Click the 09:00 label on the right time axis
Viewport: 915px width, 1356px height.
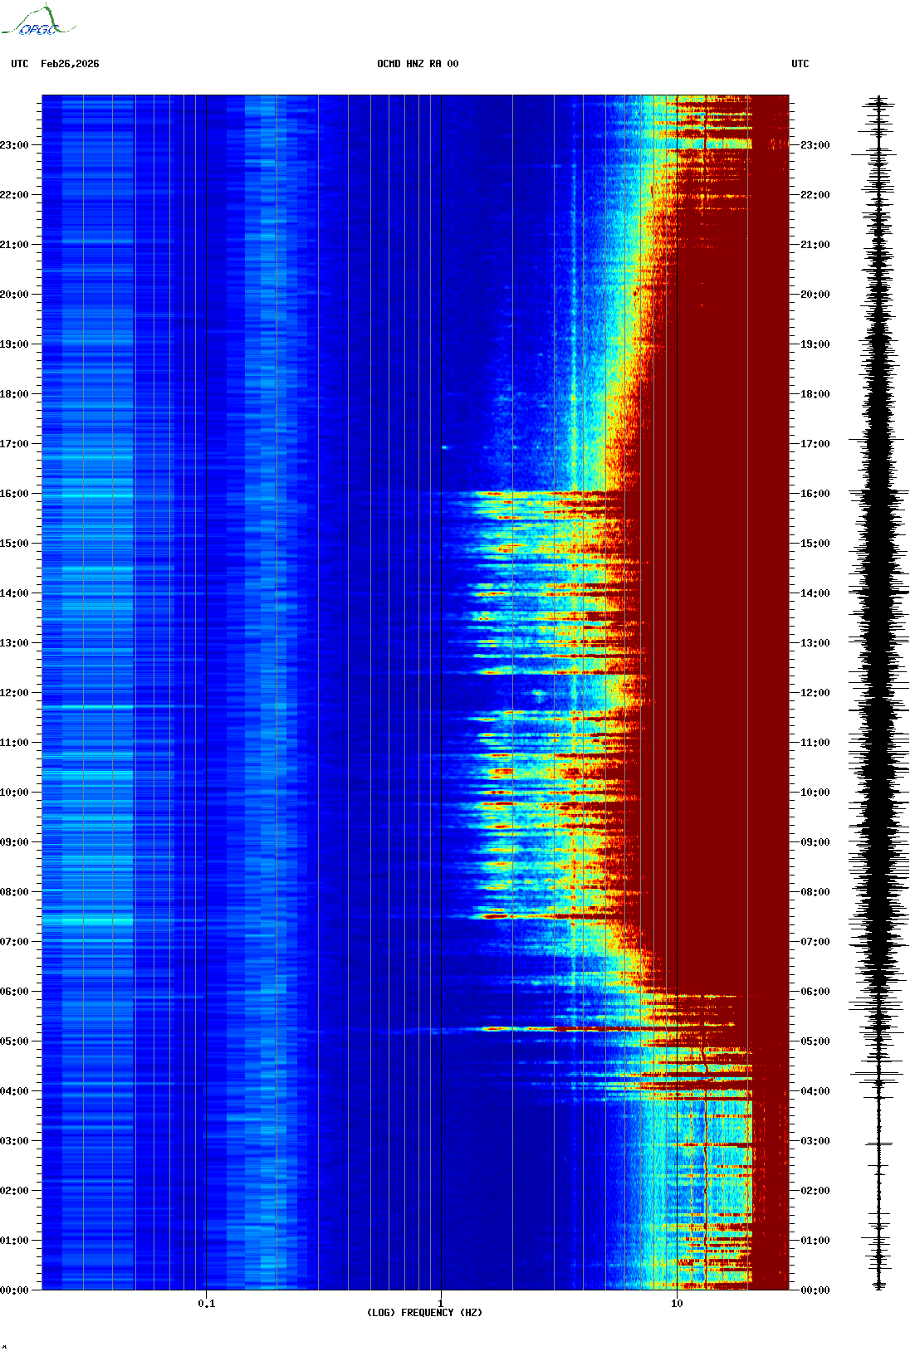coord(815,842)
